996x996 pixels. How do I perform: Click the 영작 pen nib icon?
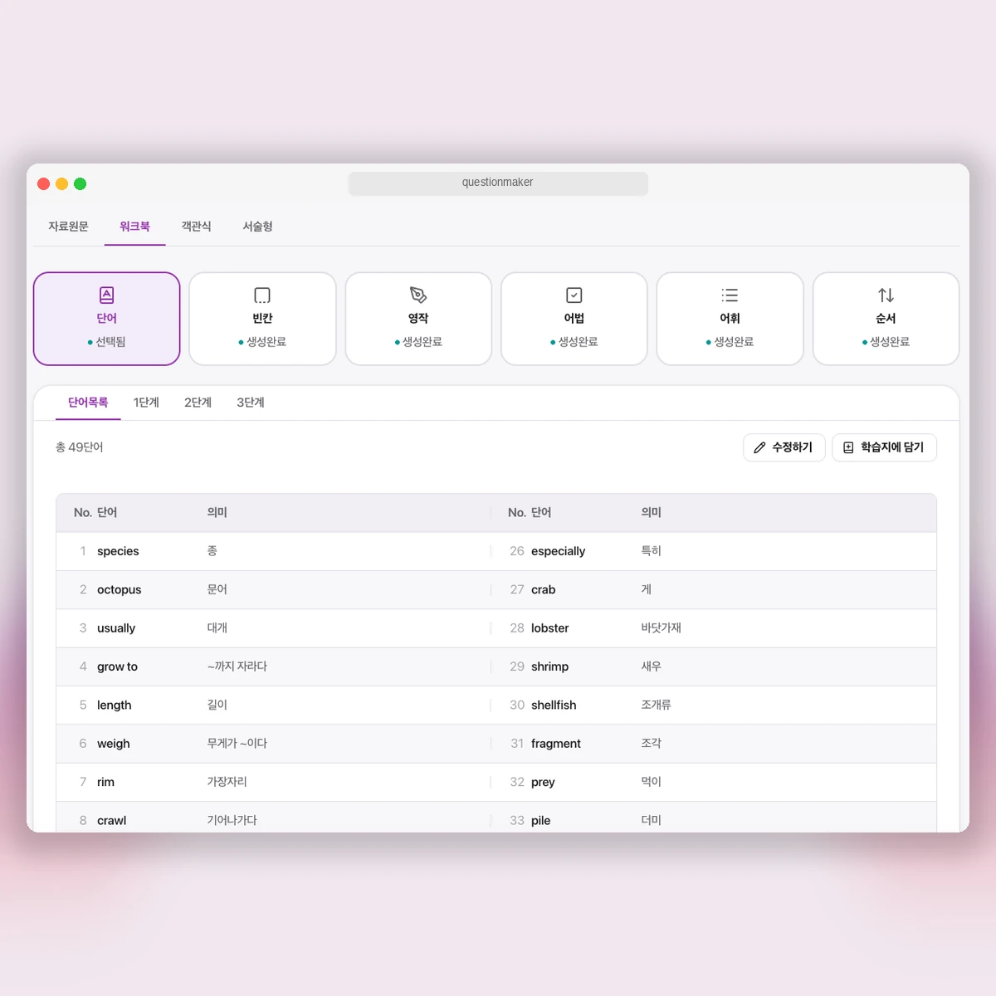pos(418,295)
